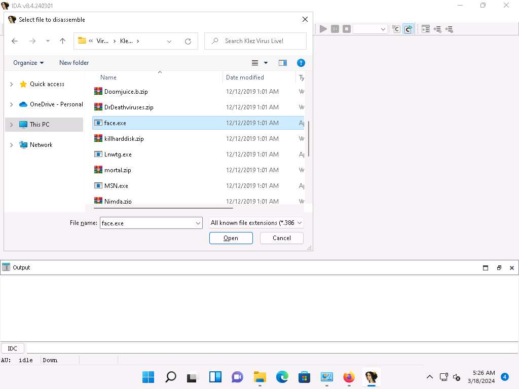The width and height of the screenshot is (519, 389).
Task: Select the Lnwtg.exe file
Action: coord(118,154)
